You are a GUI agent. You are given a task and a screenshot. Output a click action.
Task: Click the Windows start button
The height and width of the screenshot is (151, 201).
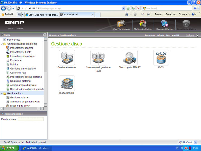click(x=10, y=148)
